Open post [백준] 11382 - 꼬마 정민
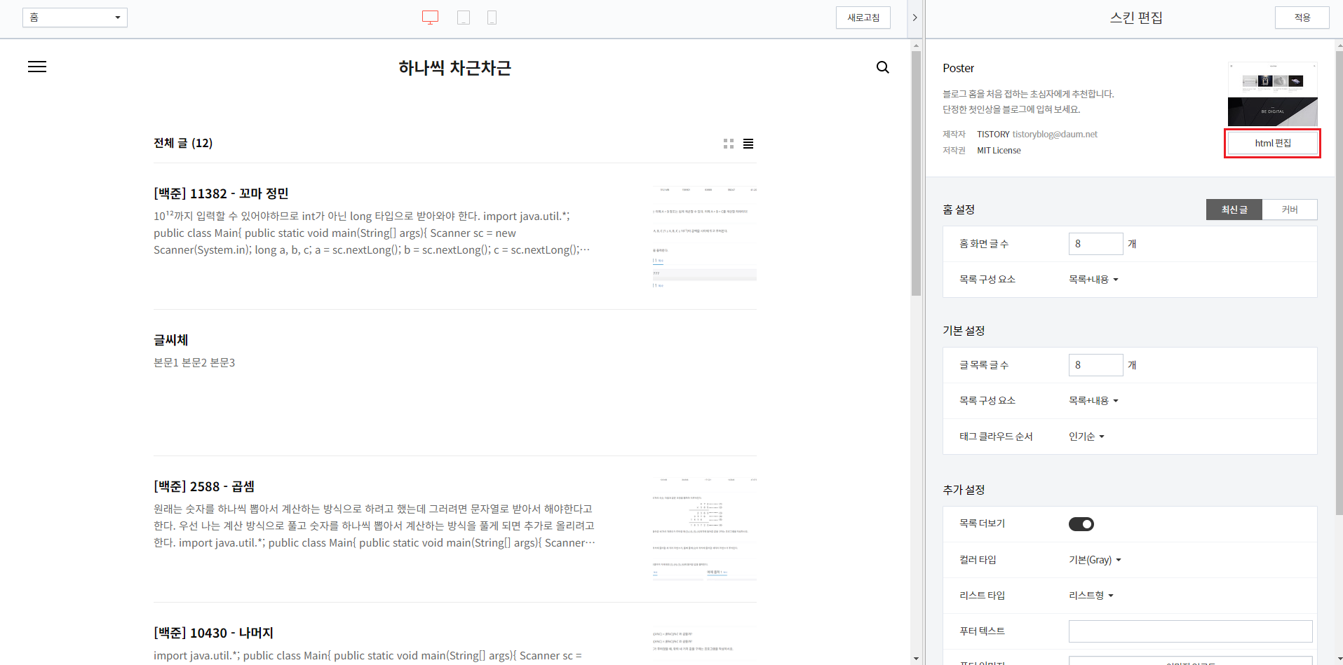This screenshot has width=1343, height=665. [x=221, y=193]
